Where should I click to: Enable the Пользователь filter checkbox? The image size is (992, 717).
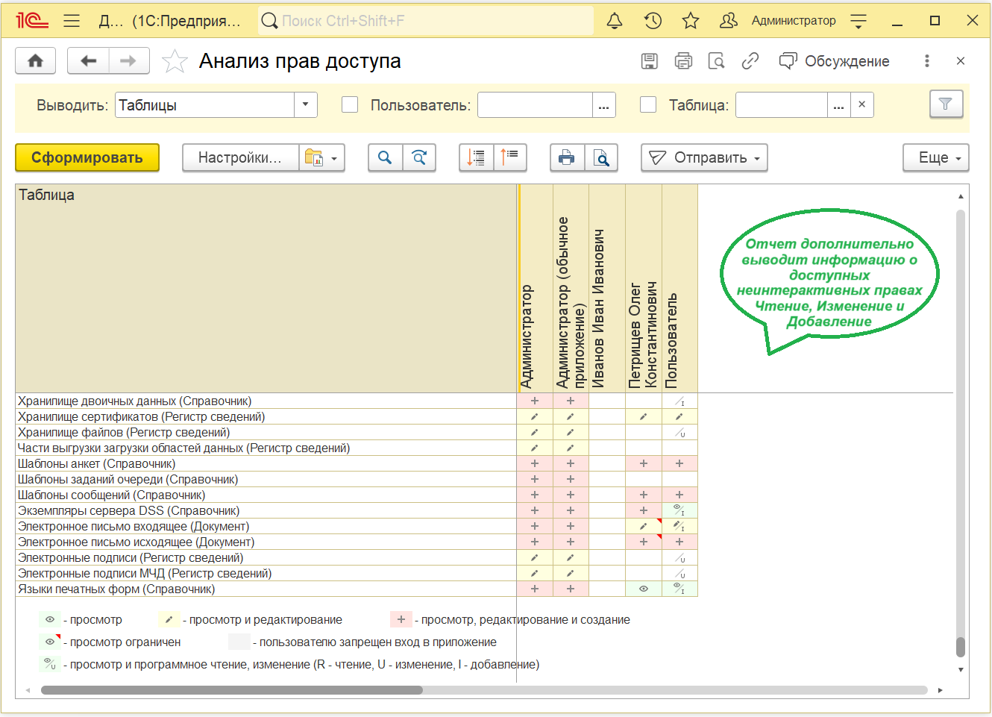click(350, 105)
